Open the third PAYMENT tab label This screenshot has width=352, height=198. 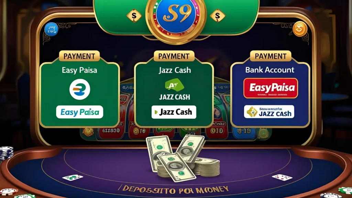pyautogui.click(x=271, y=56)
